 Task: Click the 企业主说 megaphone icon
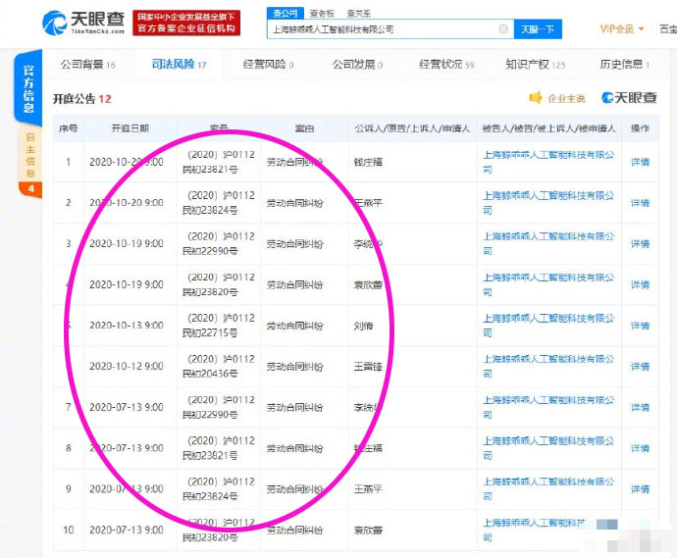(536, 98)
